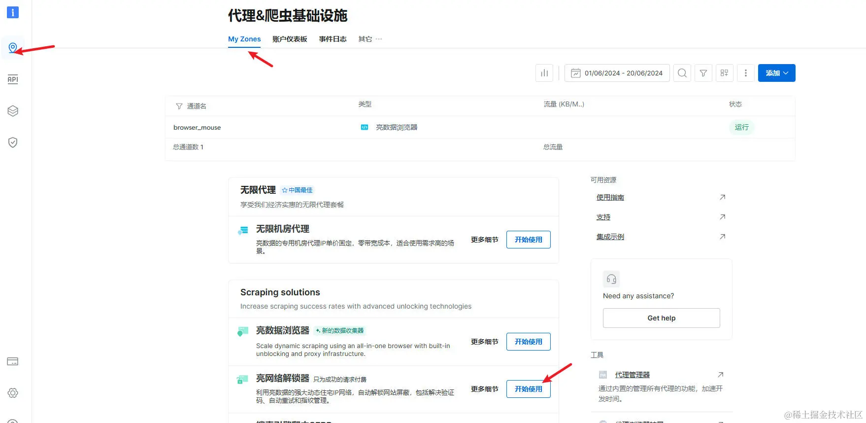866x423 pixels.
Task: Open the 添加 dropdown button
Action: click(777, 73)
